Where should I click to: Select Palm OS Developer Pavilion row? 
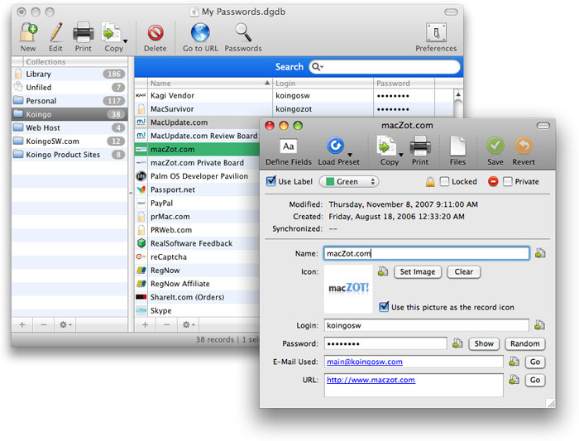coord(197,176)
